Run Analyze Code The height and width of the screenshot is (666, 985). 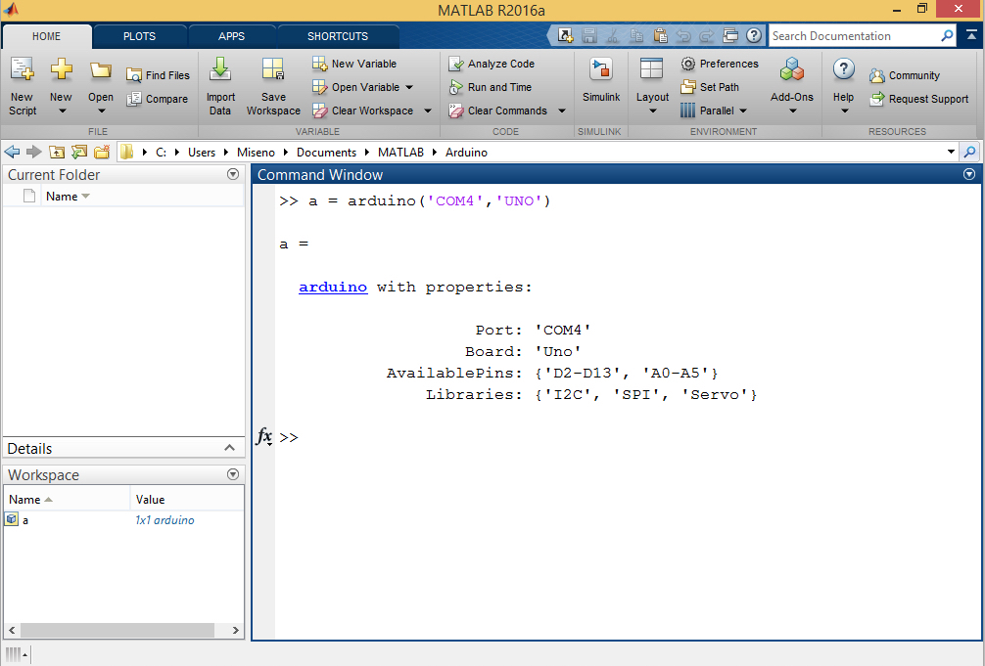(x=492, y=64)
